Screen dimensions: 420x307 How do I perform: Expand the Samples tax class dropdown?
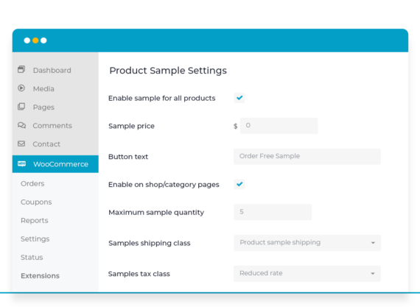click(x=307, y=274)
